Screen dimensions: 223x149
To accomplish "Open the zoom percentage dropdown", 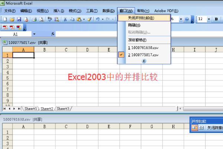I will point(181,19).
